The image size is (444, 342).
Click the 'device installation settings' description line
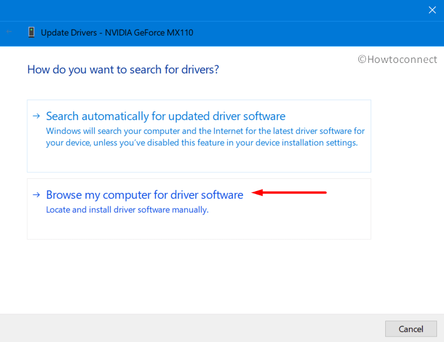point(201,142)
